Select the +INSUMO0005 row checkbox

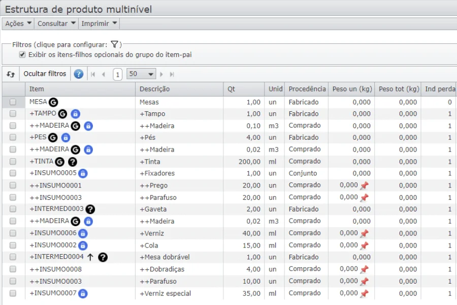(13, 173)
